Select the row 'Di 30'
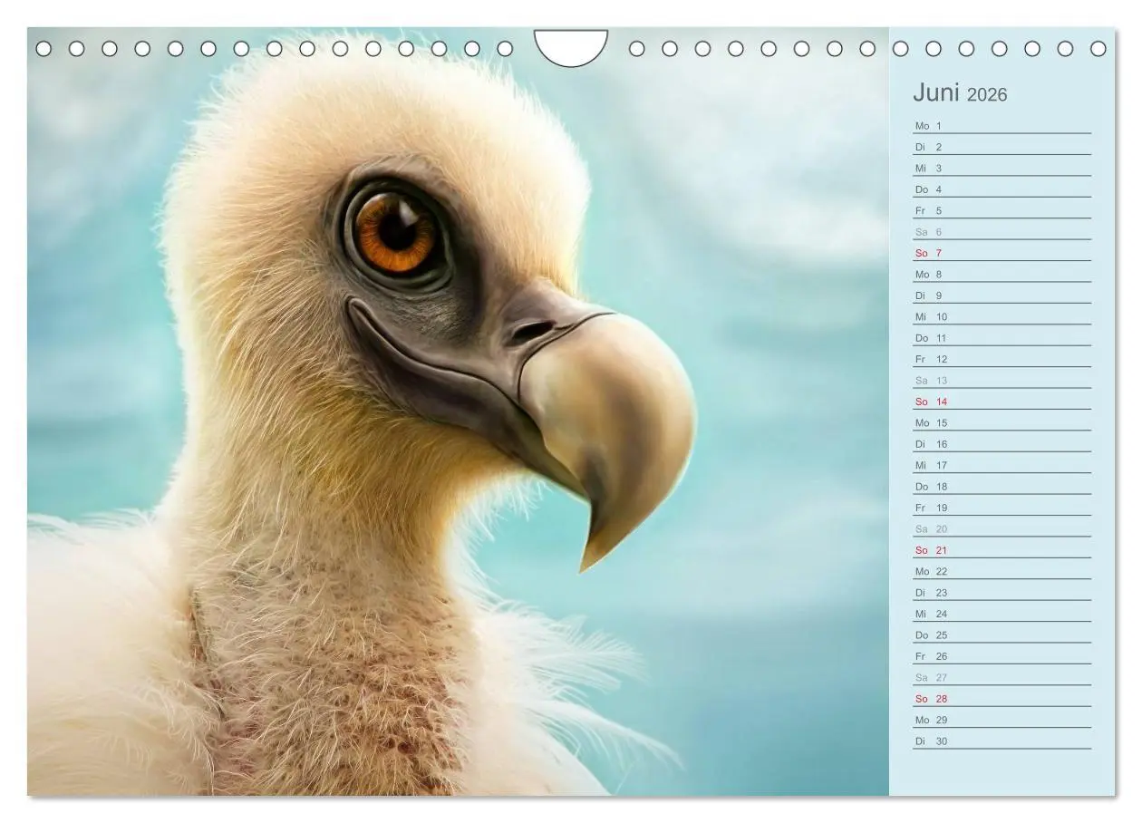Image resolution: width=1142 pixels, height=823 pixels. coord(1002,741)
